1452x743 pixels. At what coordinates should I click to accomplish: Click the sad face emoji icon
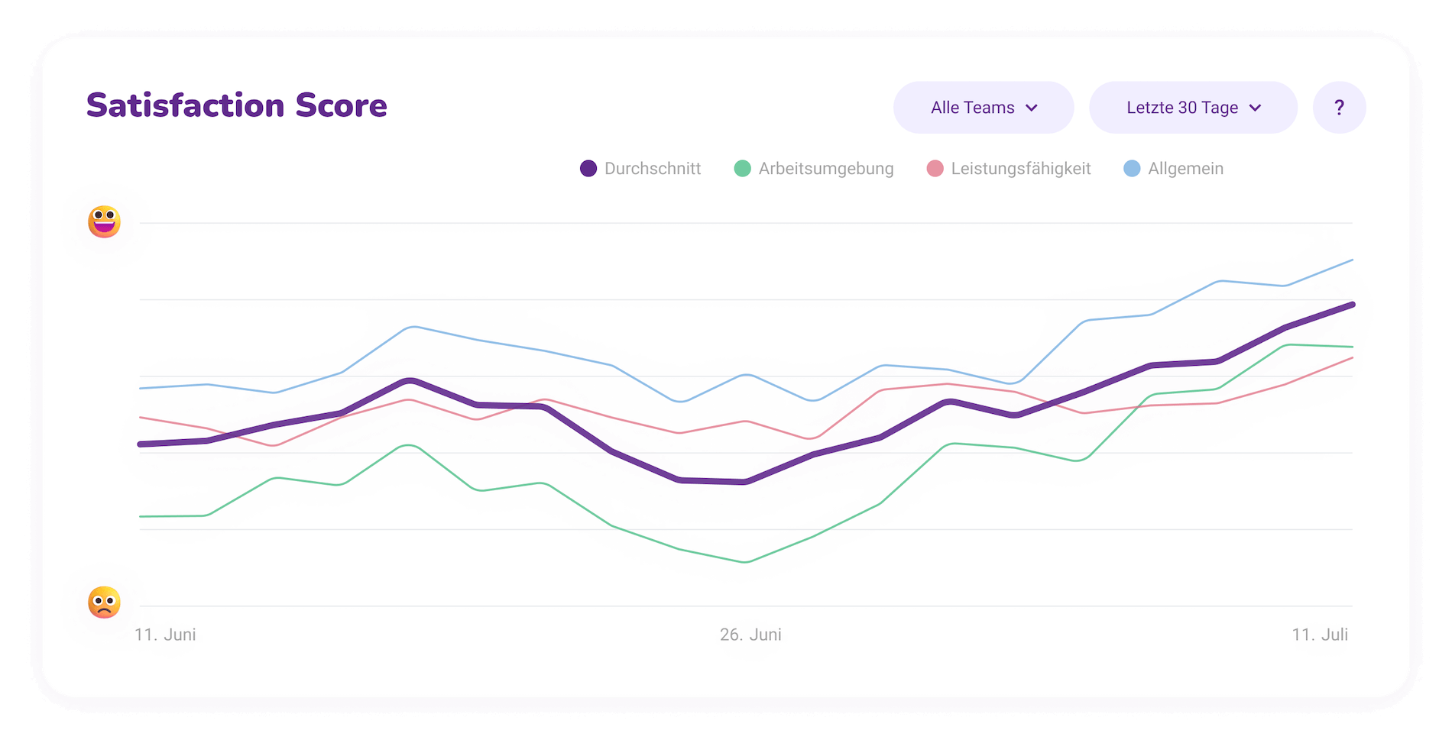pos(104,602)
